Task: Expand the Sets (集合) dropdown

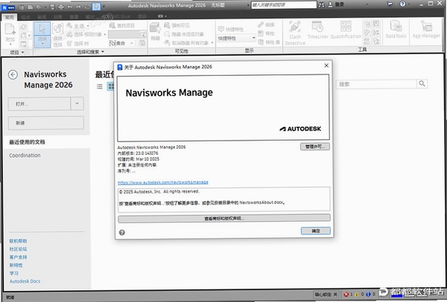Action: [x=132, y=43]
